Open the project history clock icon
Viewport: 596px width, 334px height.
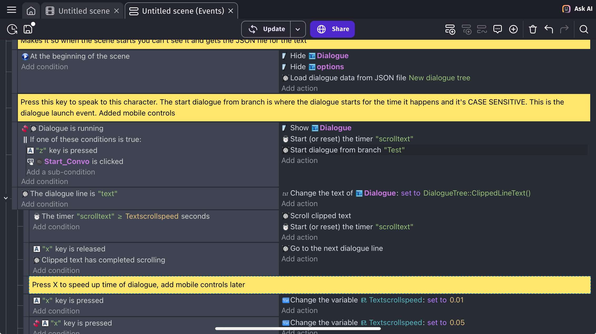[12, 29]
